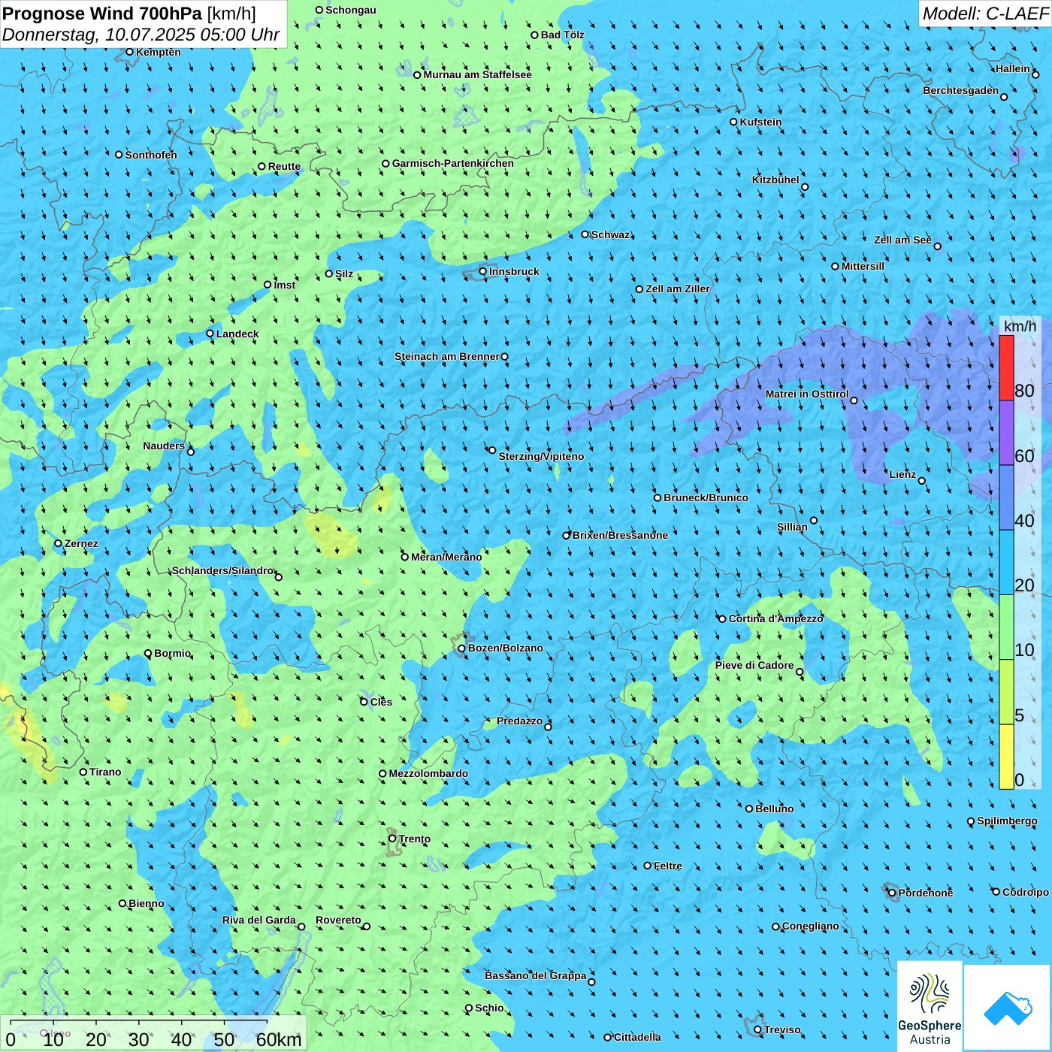This screenshot has width=1052, height=1052.
Task: Click the Meran/Merano label
Action: coord(446,557)
